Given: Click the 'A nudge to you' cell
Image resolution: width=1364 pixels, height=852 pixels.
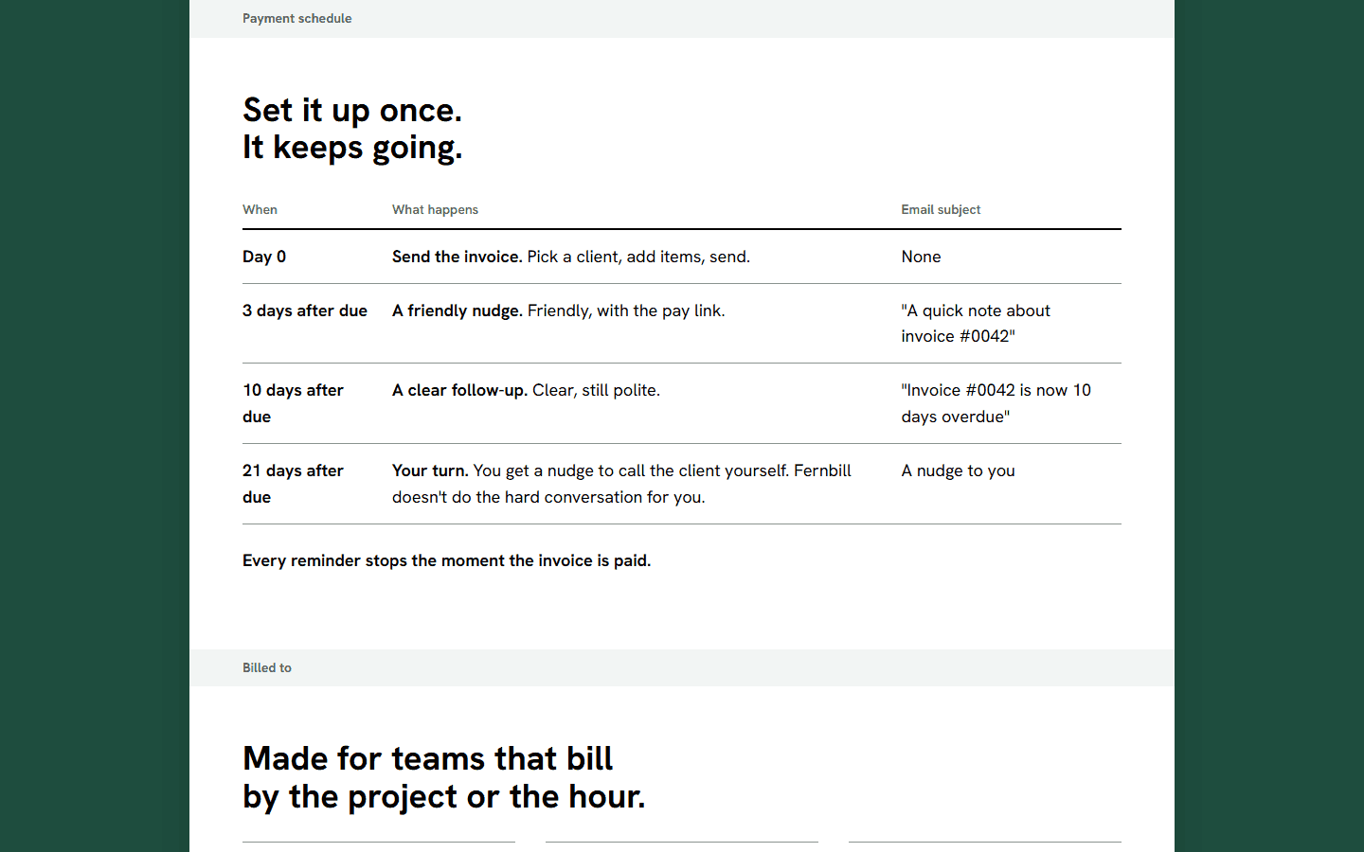Looking at the screenshot, I should [x=958, y=470].
